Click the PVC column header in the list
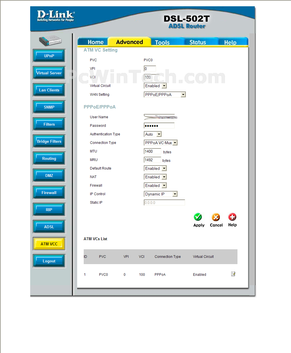 (103, 257)
